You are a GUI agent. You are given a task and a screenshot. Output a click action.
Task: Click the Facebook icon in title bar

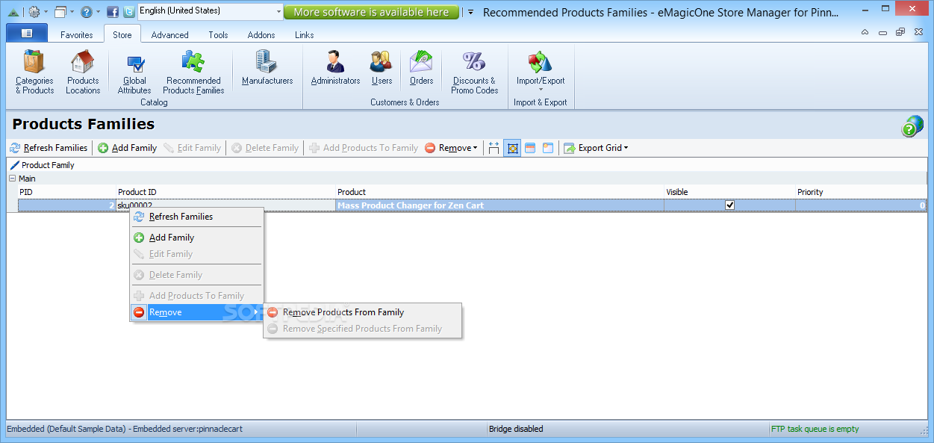(113, 12)
